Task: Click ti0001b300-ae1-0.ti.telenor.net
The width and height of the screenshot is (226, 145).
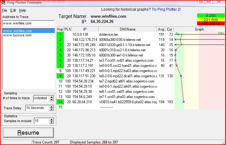Action: click(121, 55)
